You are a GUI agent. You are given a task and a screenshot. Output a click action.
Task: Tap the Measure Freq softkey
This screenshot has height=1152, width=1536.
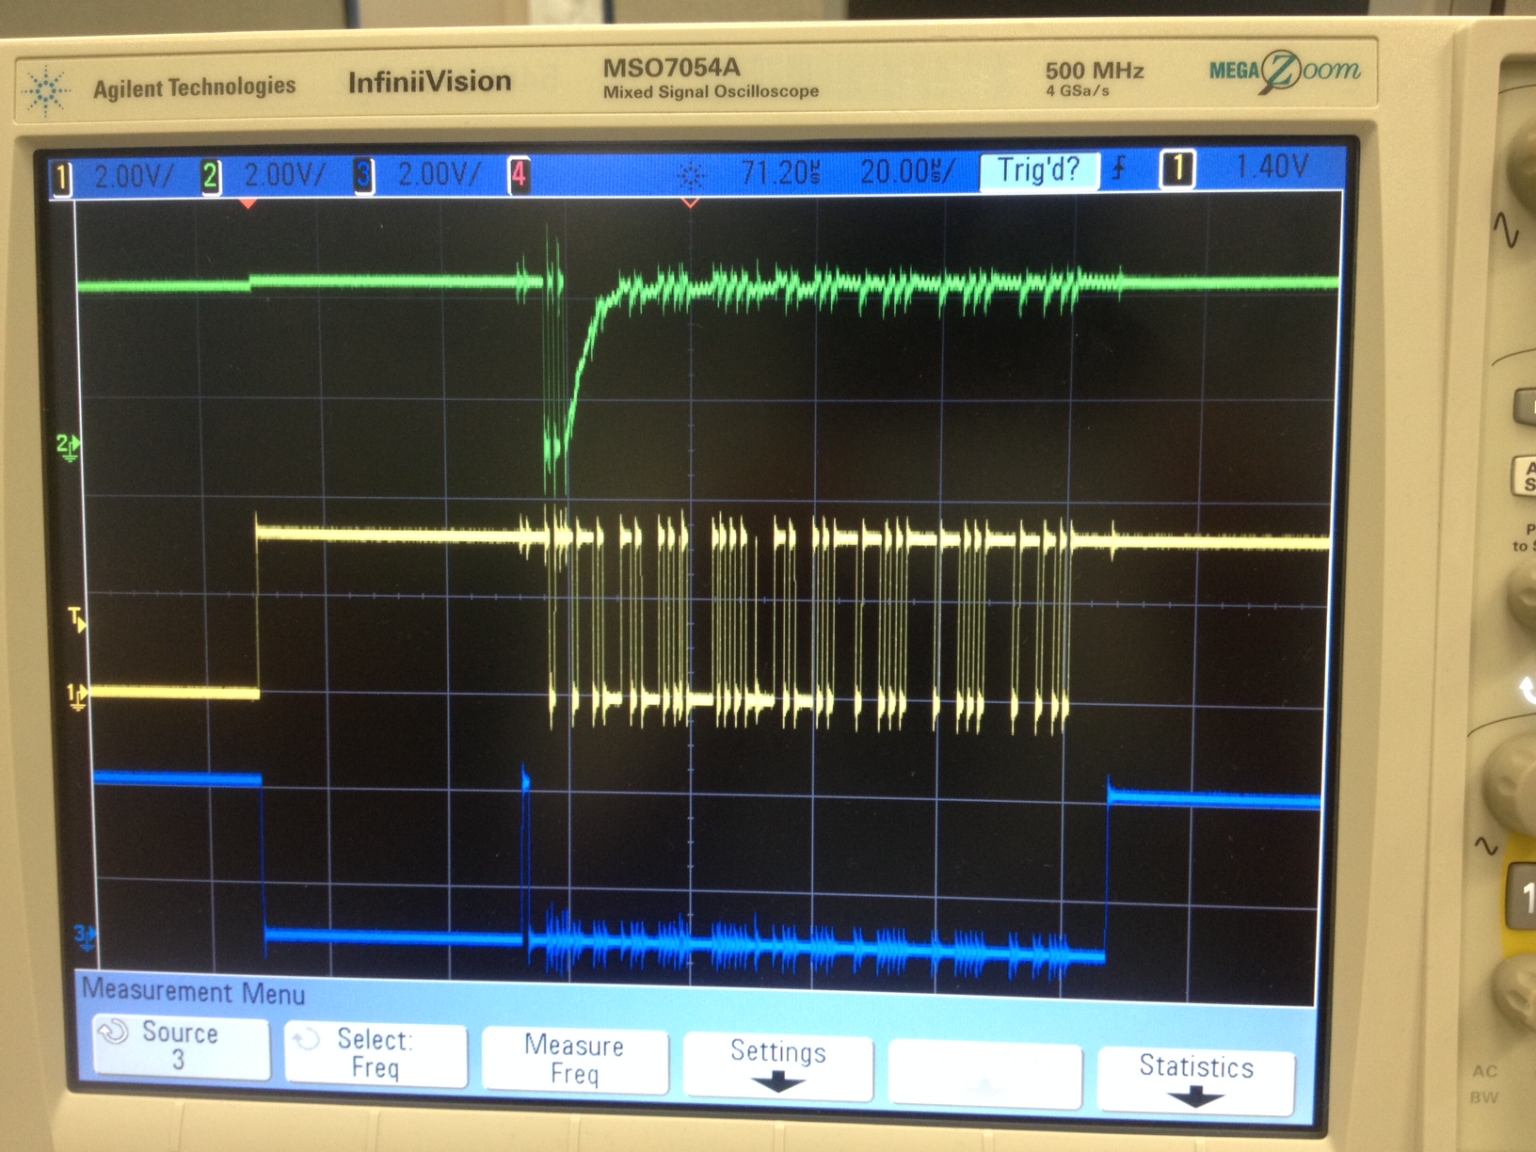coord(575,1059)
